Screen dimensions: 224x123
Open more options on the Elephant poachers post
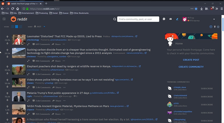pos(64,74)
